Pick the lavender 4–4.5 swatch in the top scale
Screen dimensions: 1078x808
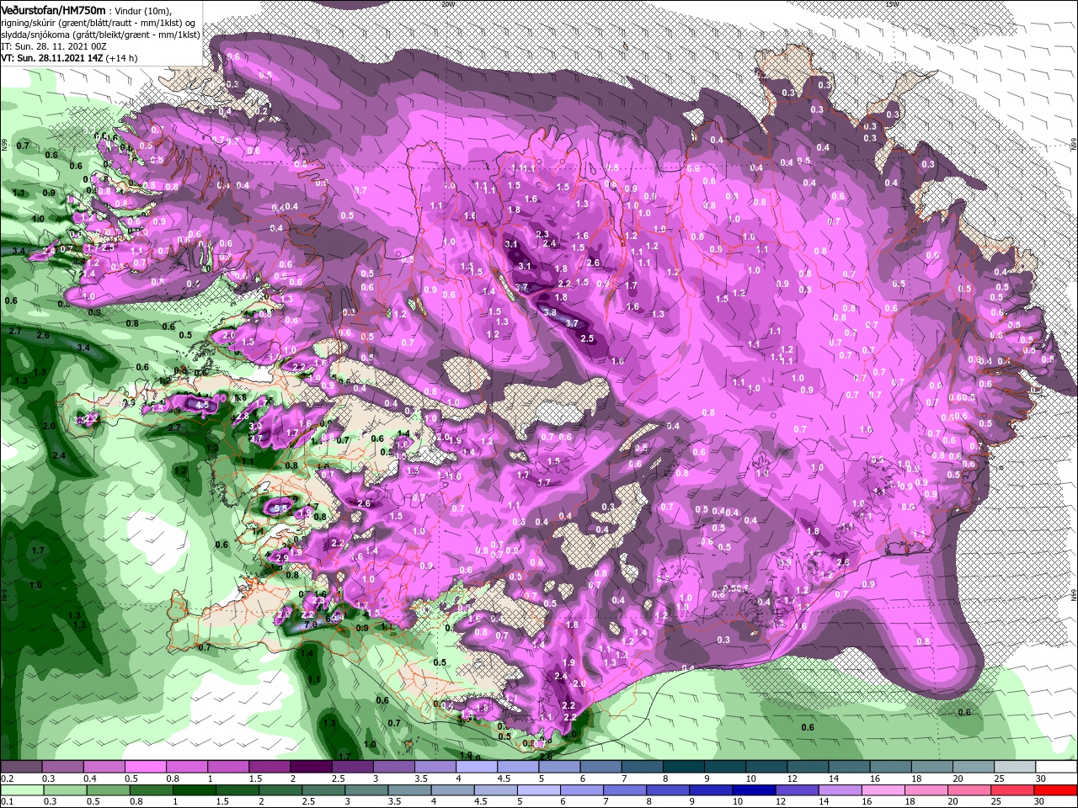click(x=476, y=766)
